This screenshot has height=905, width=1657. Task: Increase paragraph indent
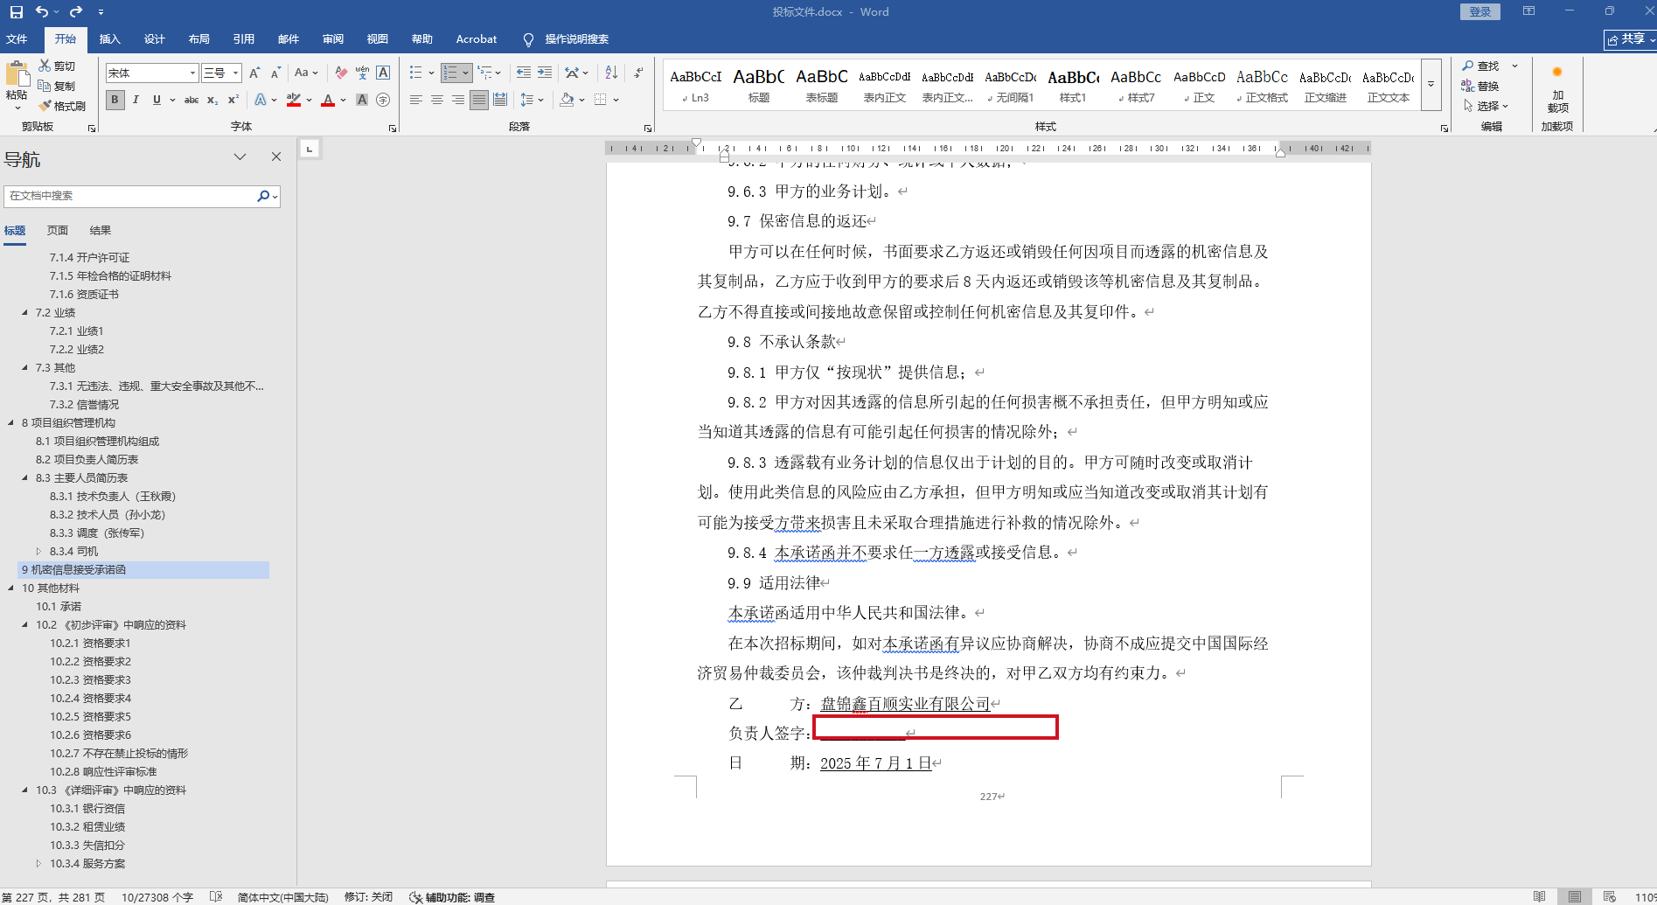coord(544,73)
